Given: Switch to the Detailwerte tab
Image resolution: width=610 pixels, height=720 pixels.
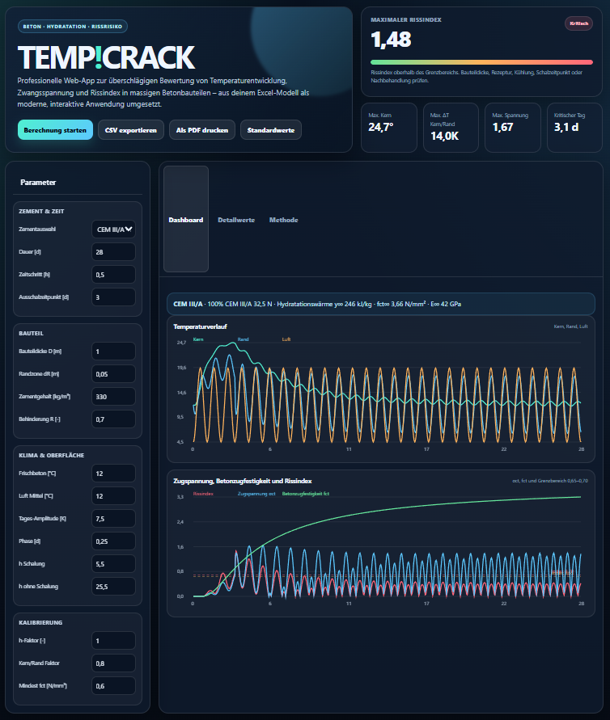Looking at the screenshot, I should 236,220.
